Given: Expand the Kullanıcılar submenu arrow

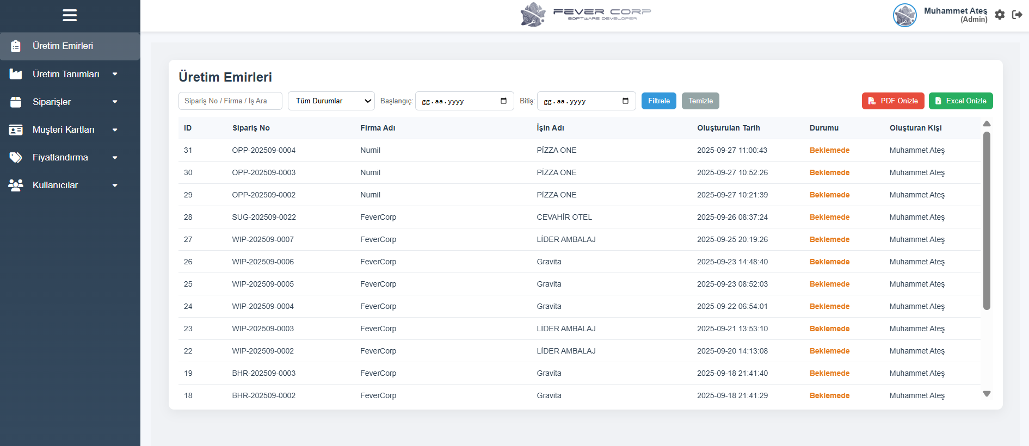Looking at the screenshot, I should point(115,185).
